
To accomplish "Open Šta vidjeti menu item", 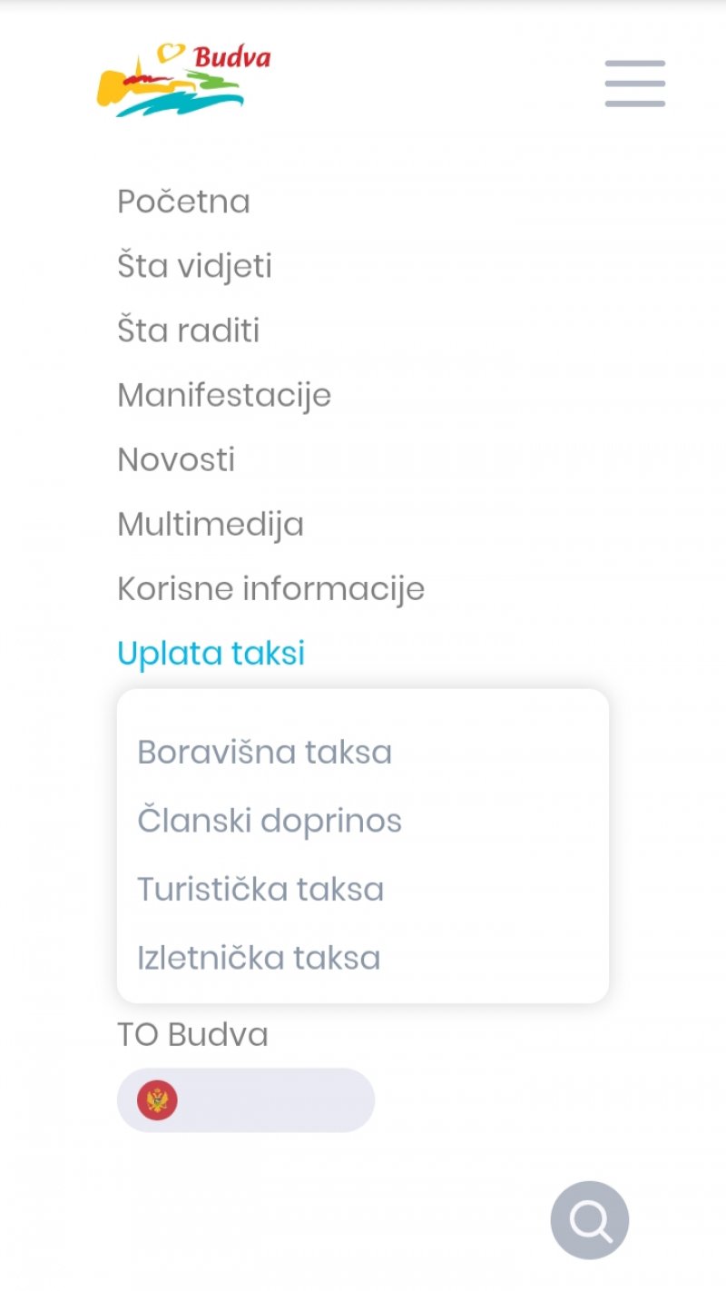I will tap(194, 266).
